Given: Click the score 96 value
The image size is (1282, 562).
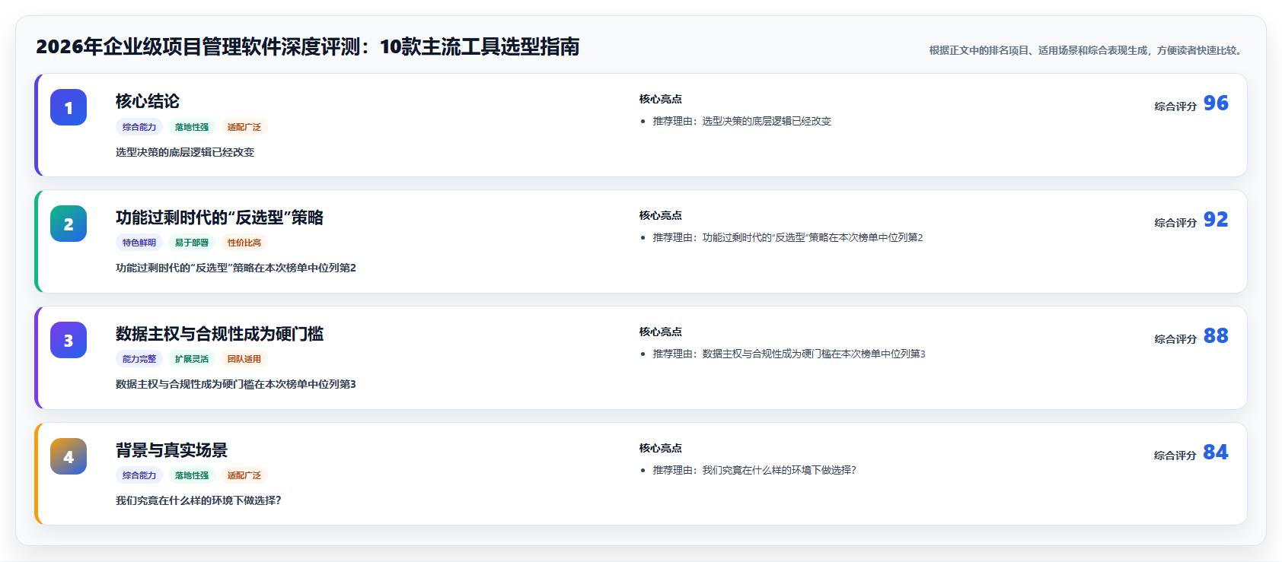Looking at the screenshot, I should [x=1216, y=103].
